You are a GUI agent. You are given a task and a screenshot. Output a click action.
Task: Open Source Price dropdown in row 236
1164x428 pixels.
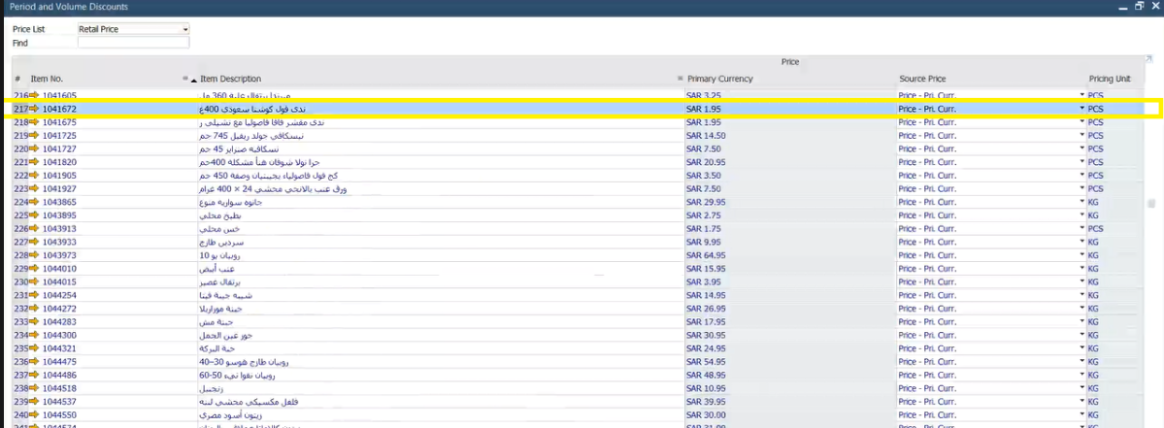tap(1081, 363)
